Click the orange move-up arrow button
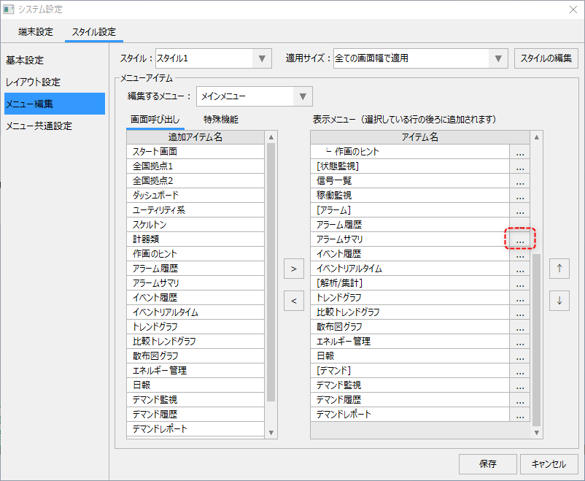Screen dimensions: 585x481 coord(559,269)
